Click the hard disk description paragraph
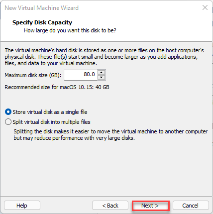The image size is (213, 214). click(104, 57)
